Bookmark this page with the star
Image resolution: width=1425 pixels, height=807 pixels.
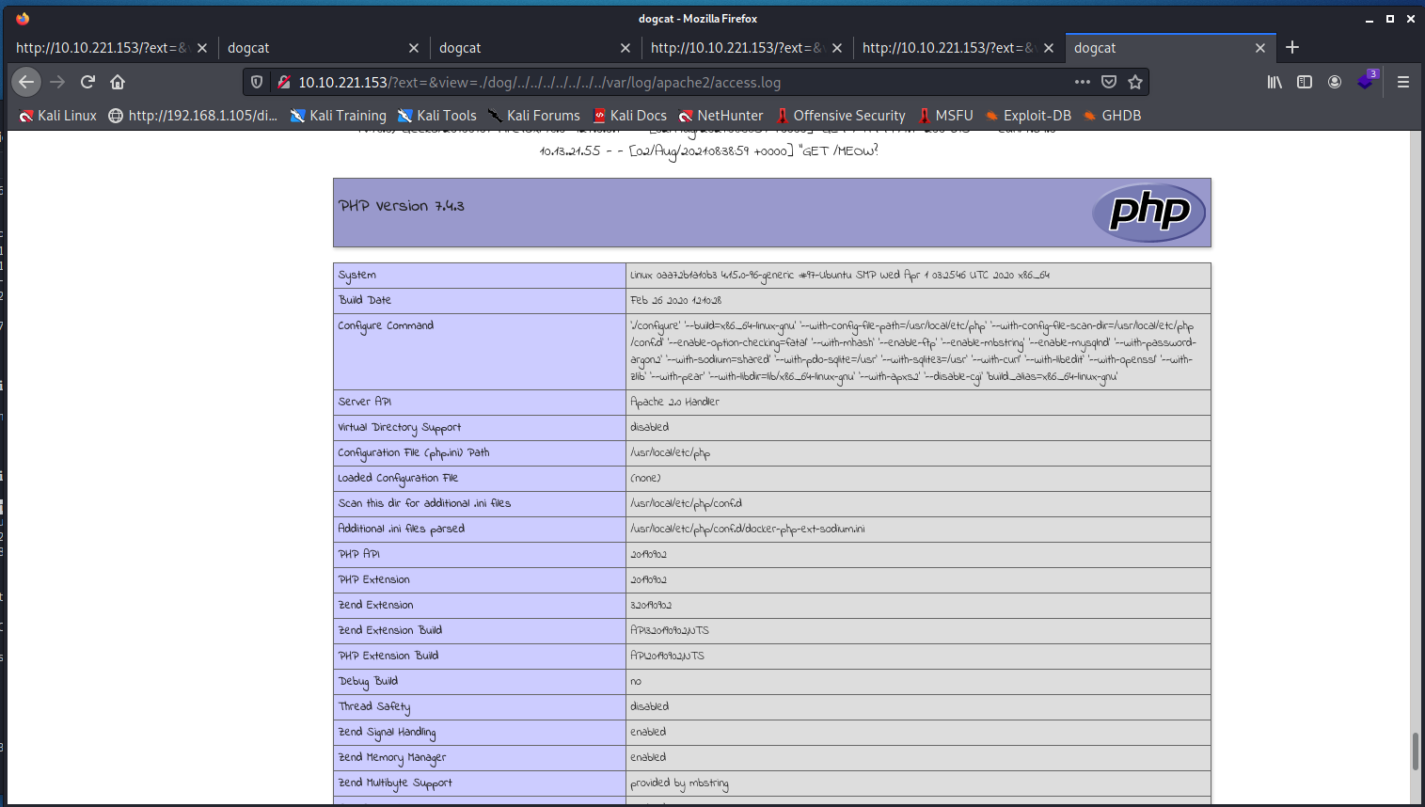(x=1135, y=82)
